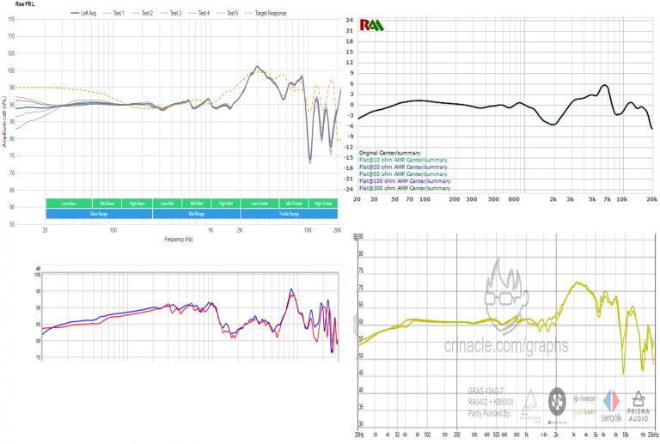This screenshot has height=444, width=660.
Task: Toggle the Target Response legend series
Action: point(266,13)
